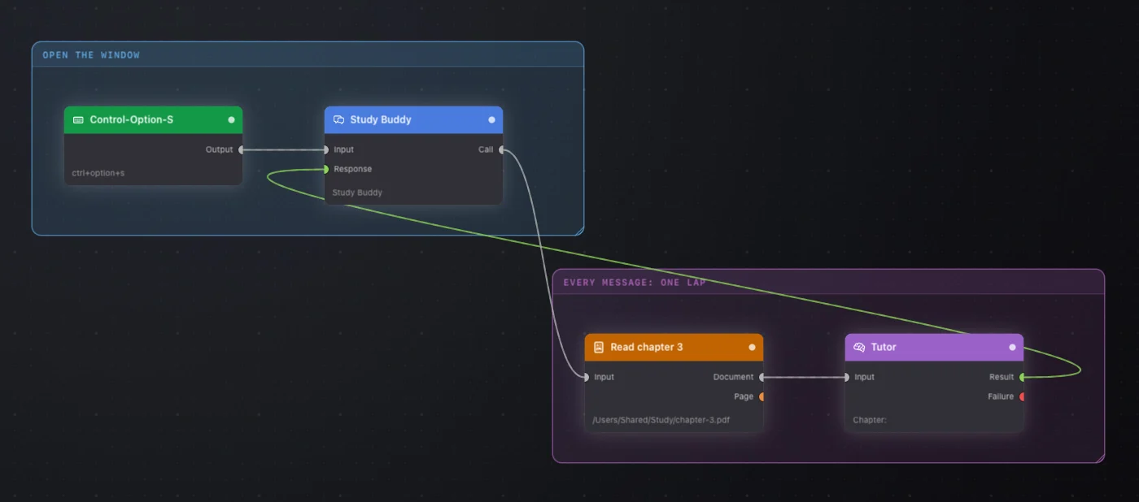The image size is (1139, 502).
Task: Click the resize corner of OPEN THE WINDOW group
Action: tap(579, 232)
